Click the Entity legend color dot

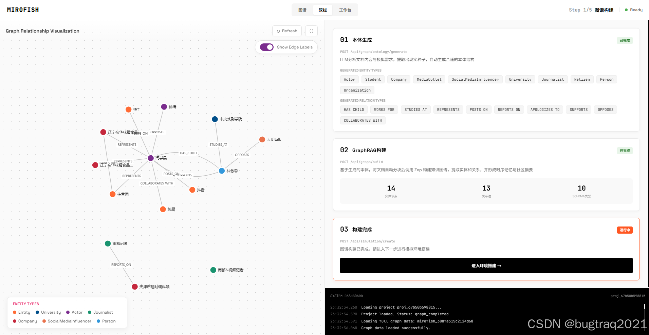(x=15, y=312)
